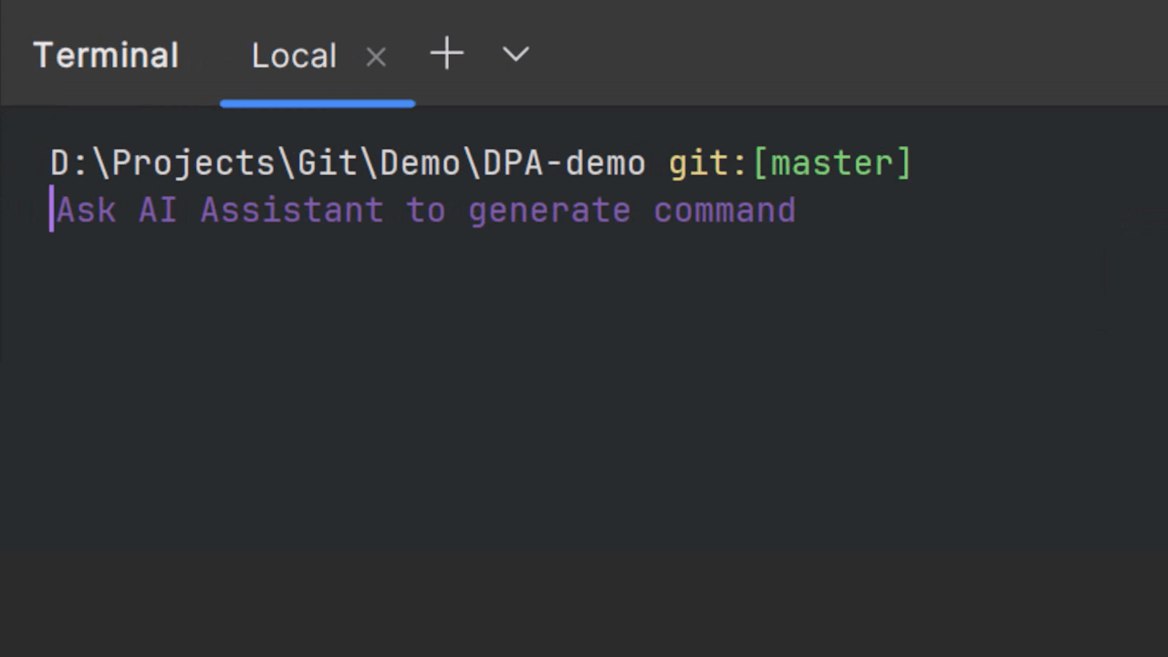Click the blue active tab underline indicator
Image resolution: width=1168 pixels, height=657 pixels.
(318, 103)
